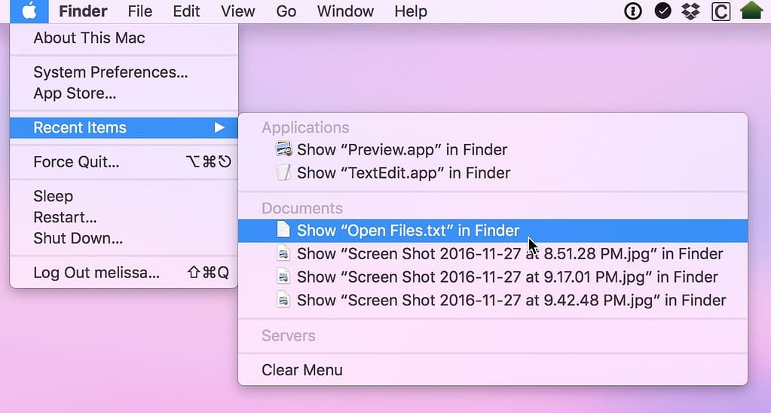Click Log Out melissa
This screenshot has height=413, width=771.
(x=96, y=273)
